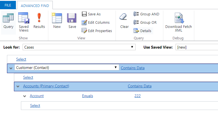
Task: Click the Use Saved View field
Action: pyautogui.click(x=197, y=47)
